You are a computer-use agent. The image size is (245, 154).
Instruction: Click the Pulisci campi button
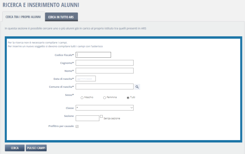[x=36, y=148]
